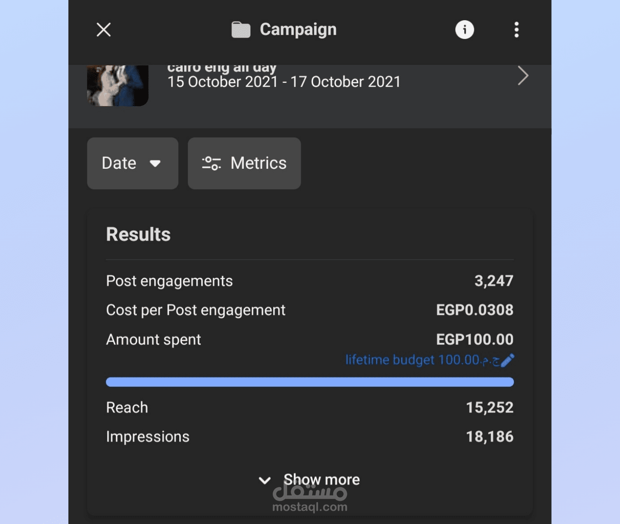Click the Show more chevron arrow

(x=264, y=480)
